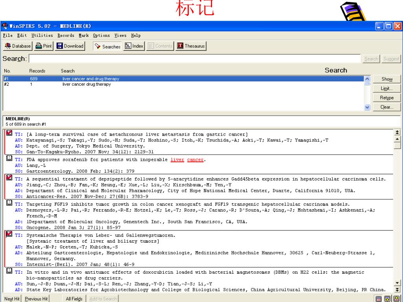
Task: Open the Searches toolbar button
Action: pos(107,46)
